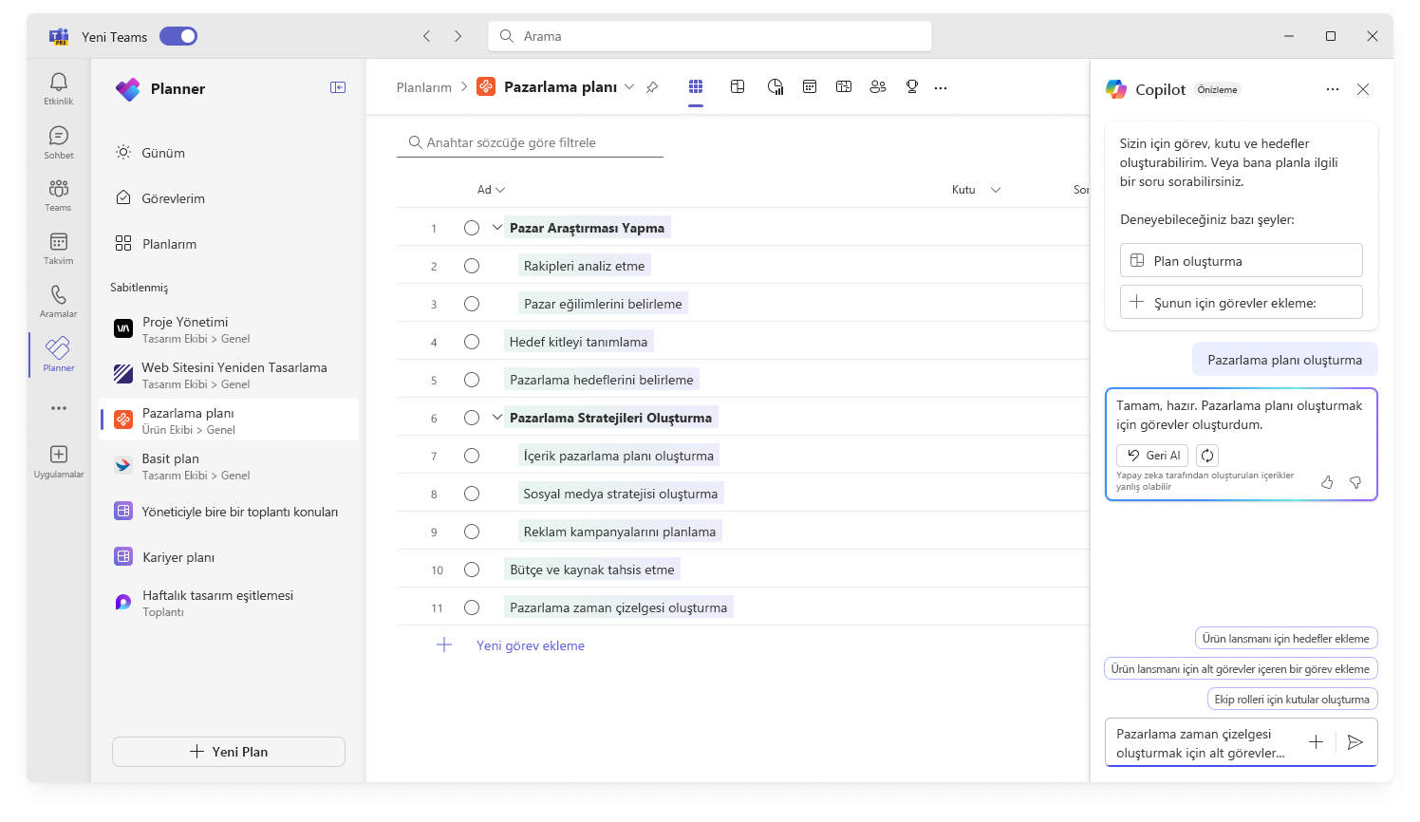Viewport: 1420px width, 822px height.
Task: Open the schedule calendar view icon
Action: (810, 86)
